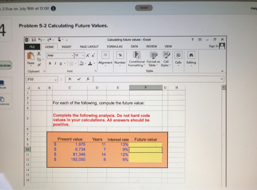This screenshot has height=190, width=257.
Task: Switch to the HOME tab
Action: [49, 47]
